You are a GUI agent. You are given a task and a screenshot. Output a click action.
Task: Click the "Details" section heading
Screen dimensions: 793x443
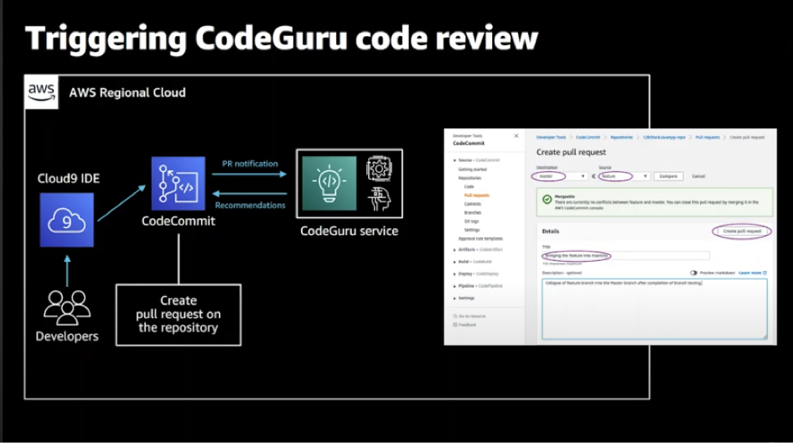550,232
